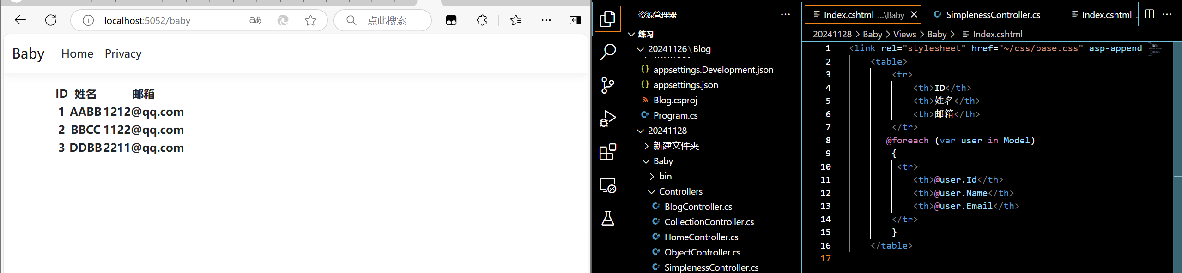Image resolution: width=1182 pixels, height=273 pixels.
Task: Close the Index.cshtml Baby tab
Action: [x=914, y=15]
